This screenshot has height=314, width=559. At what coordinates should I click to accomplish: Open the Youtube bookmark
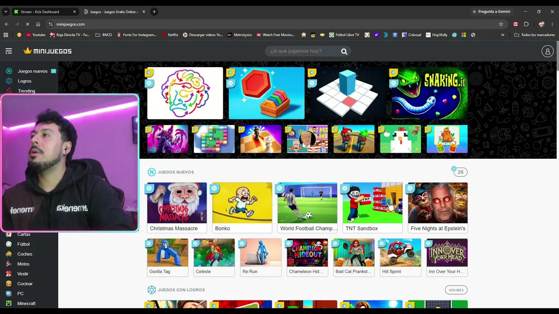click(x=36, y=35)
